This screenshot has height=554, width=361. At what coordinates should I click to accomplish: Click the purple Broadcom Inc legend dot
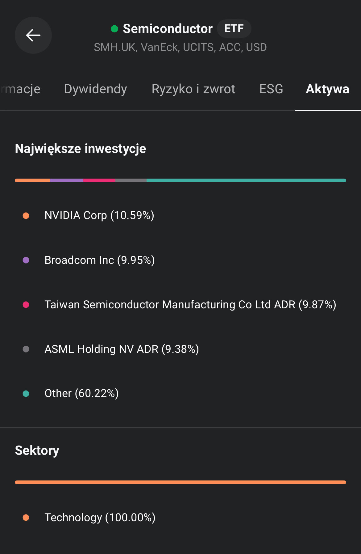26,260
